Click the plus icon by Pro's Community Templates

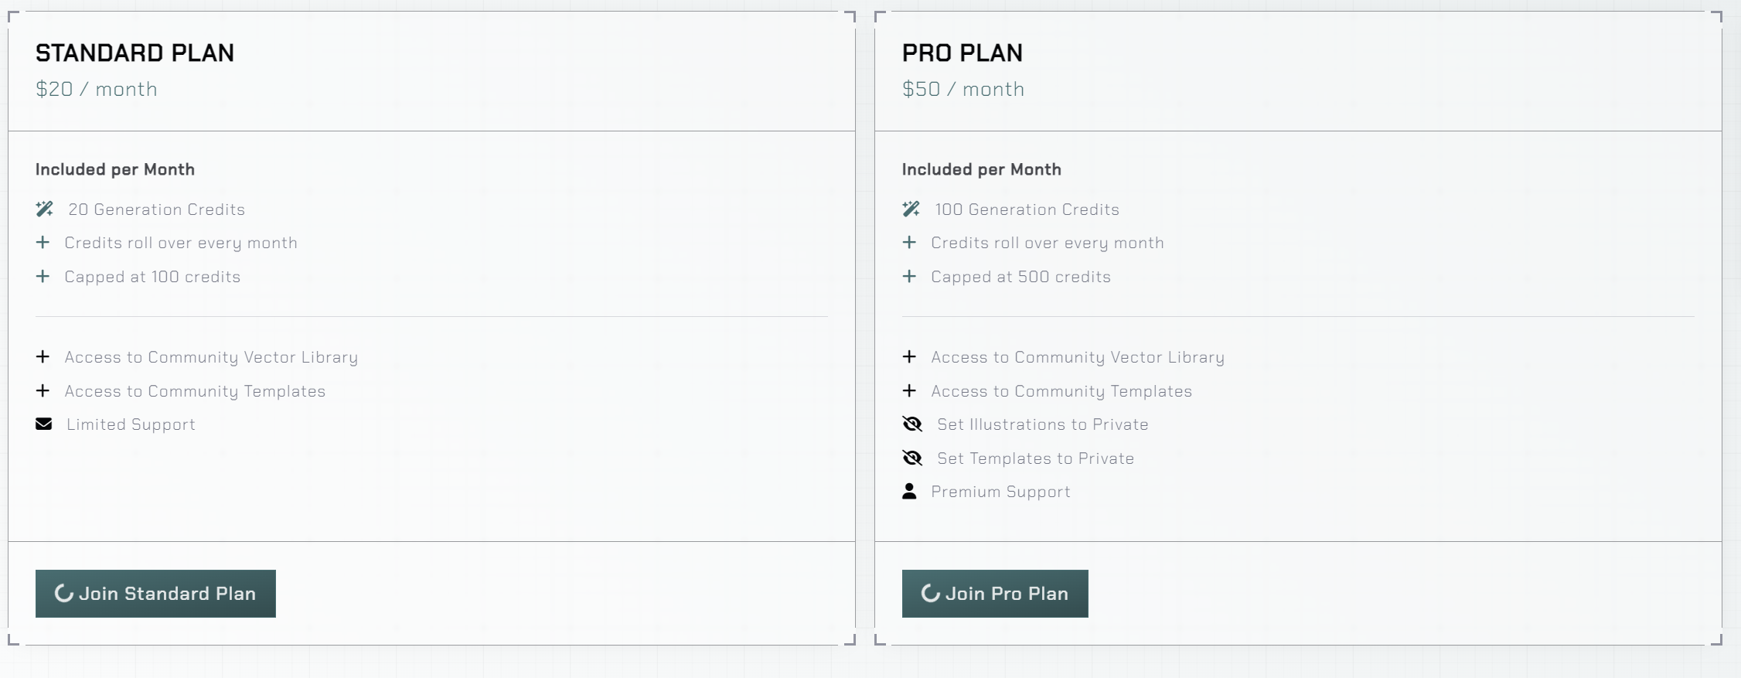coord(909,390)
